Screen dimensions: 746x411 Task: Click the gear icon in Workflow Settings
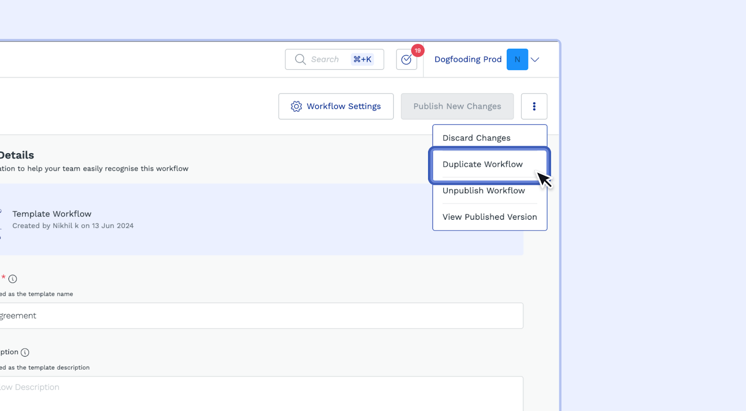pyautogui.click(x=296, y=107)
